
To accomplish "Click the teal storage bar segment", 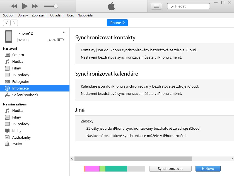I will 116,169.
